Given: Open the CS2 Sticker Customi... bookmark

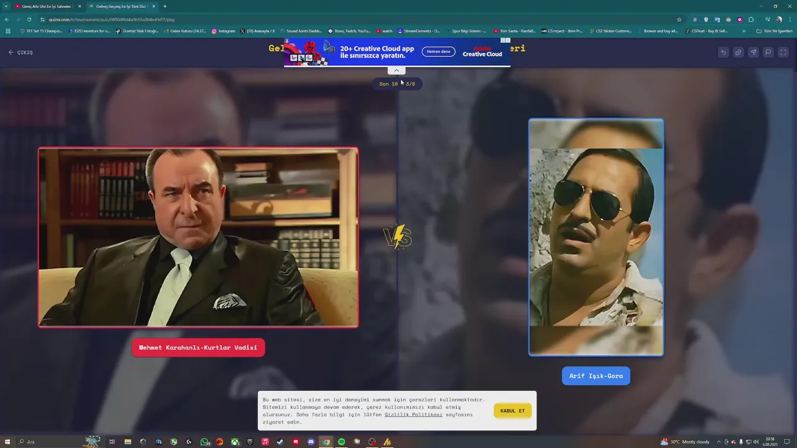Looking at the screenshot, I should click(611, 30).
